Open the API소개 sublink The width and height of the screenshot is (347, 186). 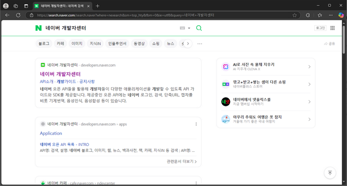(x=47, y=82)
